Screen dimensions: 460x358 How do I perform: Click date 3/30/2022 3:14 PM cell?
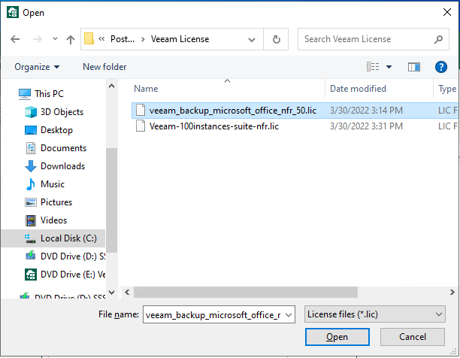366,111
